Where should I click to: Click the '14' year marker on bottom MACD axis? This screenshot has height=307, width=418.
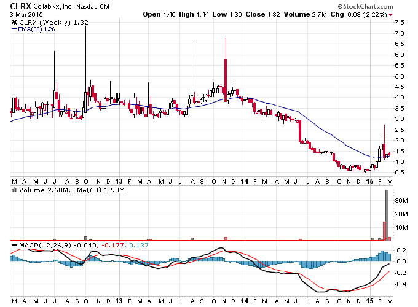[244, 301]
